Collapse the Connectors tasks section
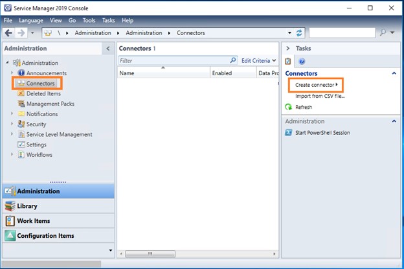The height and width of the screenshot is (269, 404). pyautogui.click(x=394, y=73)
